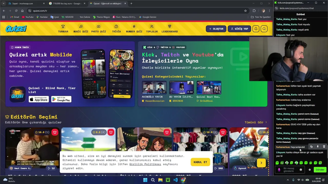
Task: Select Number Quiz in navigation
Action: pos(134,29)
